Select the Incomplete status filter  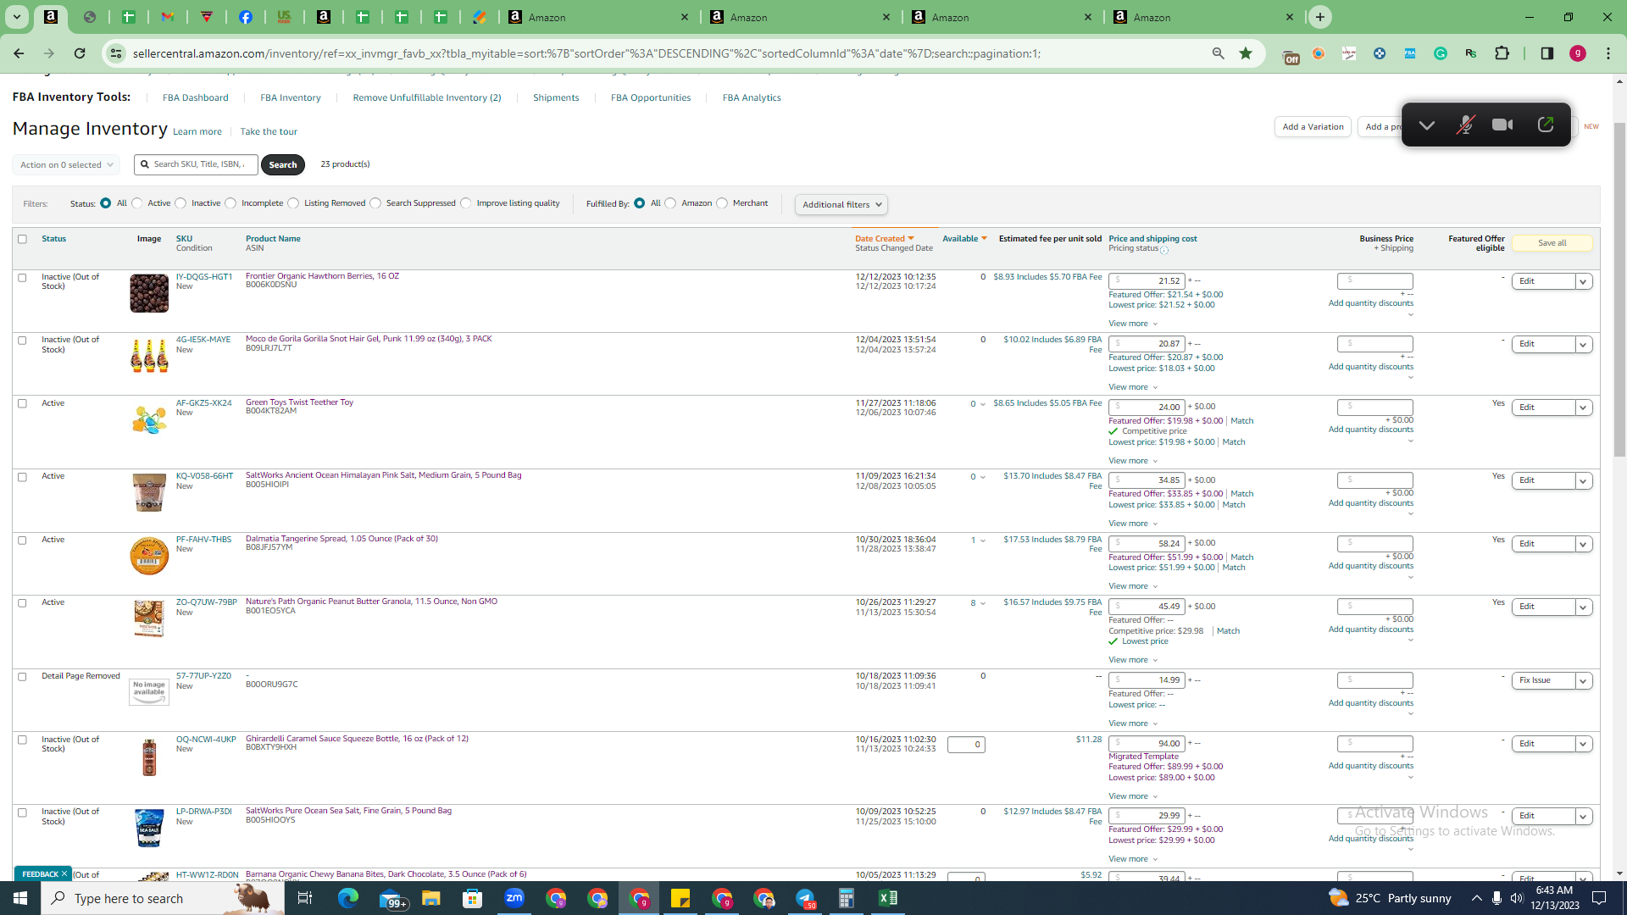tap(230, 203)
